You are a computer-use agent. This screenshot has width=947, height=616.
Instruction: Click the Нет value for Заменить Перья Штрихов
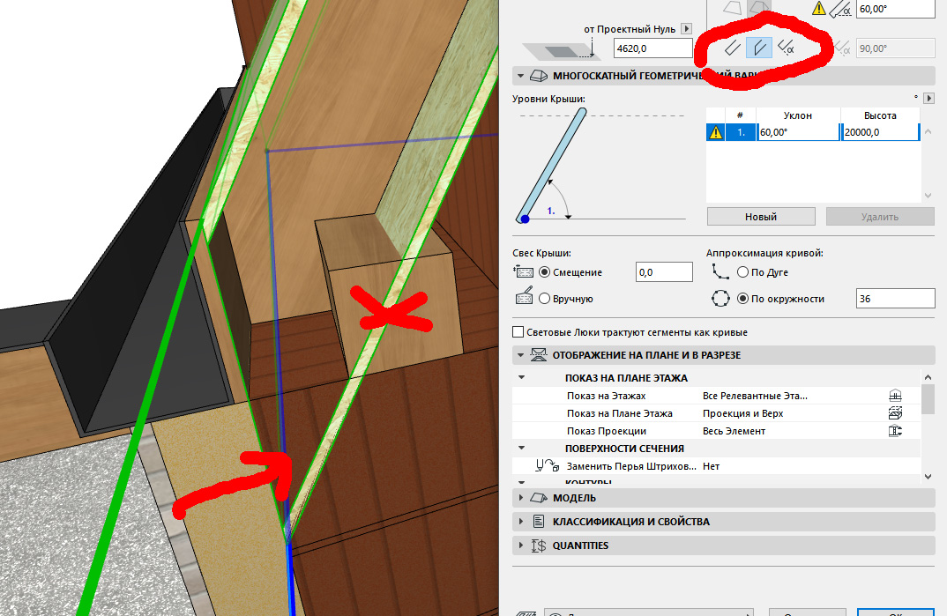(711, 466)
